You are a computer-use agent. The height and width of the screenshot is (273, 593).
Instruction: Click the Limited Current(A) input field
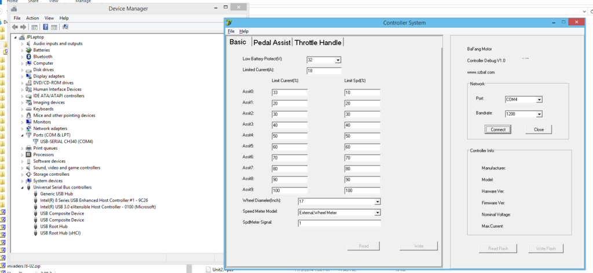coord(324,71)
